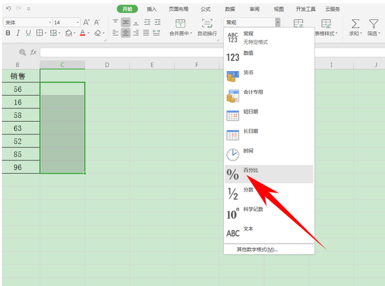Click the filter (筛选) funnel icon

pos(374,24)
